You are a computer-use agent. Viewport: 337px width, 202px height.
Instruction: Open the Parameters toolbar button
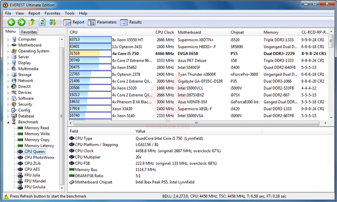coord(102,22)
